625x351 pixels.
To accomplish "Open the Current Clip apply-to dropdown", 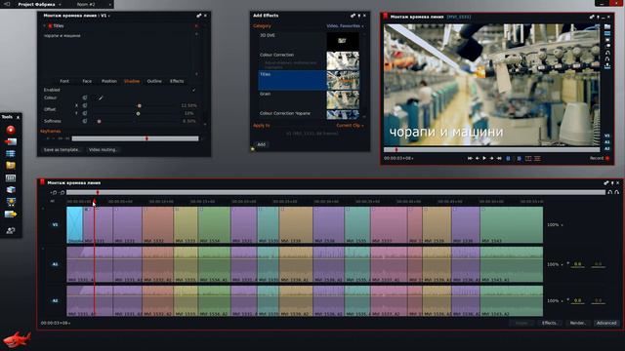I will [350, 126].
